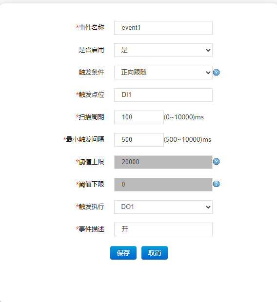Focus the 事件名称 field containing event1
The width and height of the screenshot is (277, 302).
[x=163, y=28]
